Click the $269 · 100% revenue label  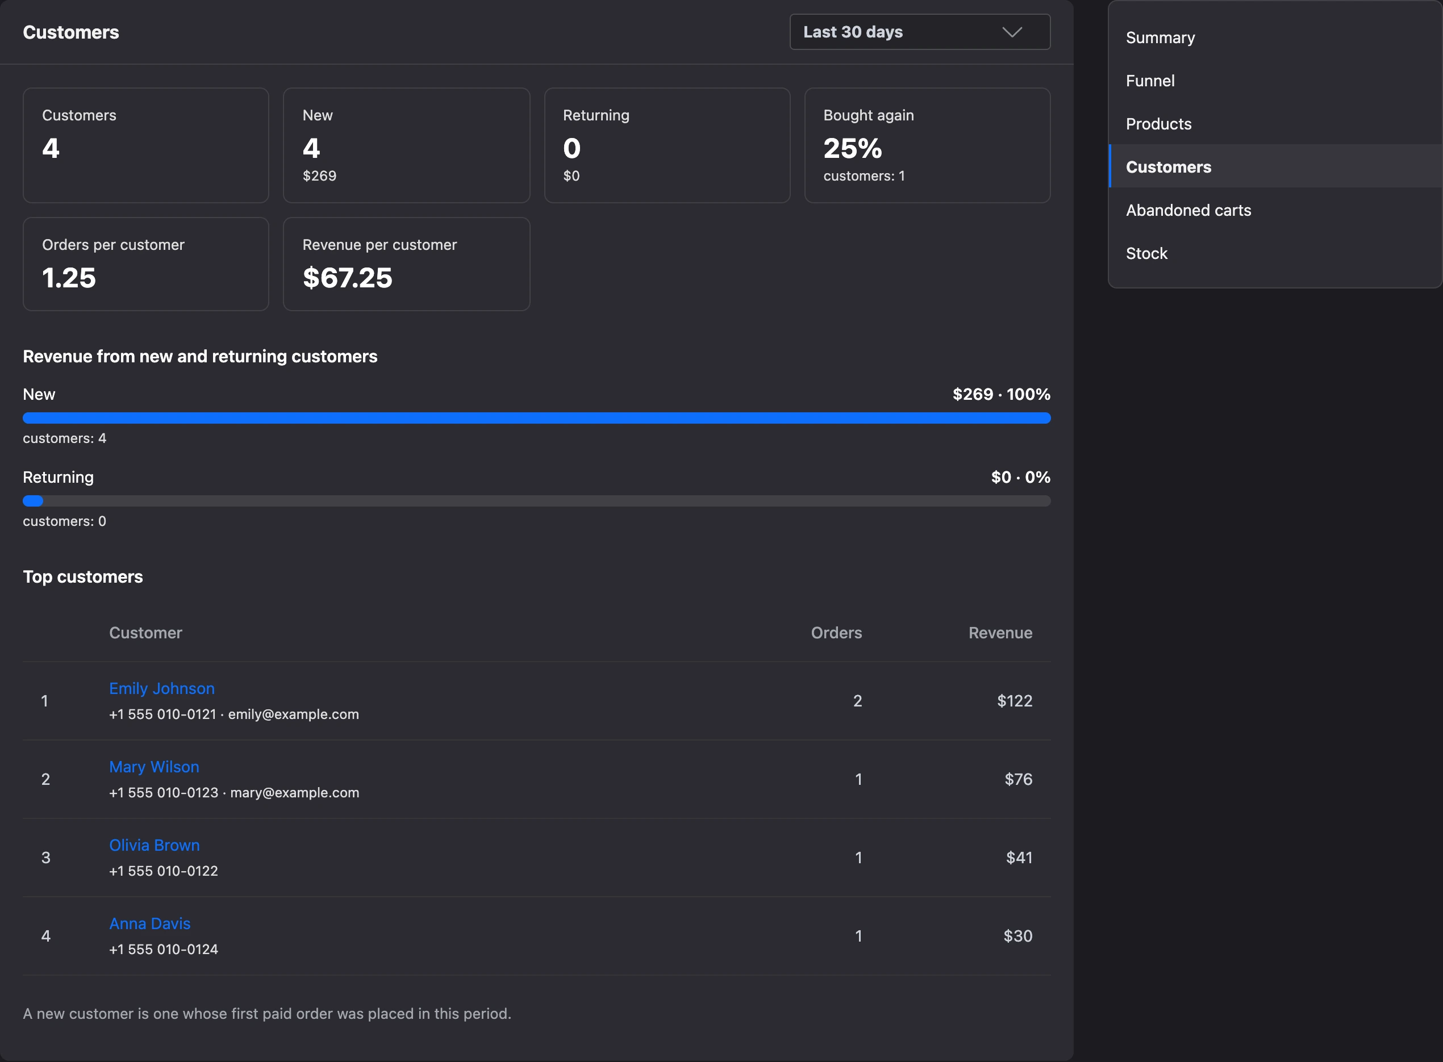(x=1001, y=395)
